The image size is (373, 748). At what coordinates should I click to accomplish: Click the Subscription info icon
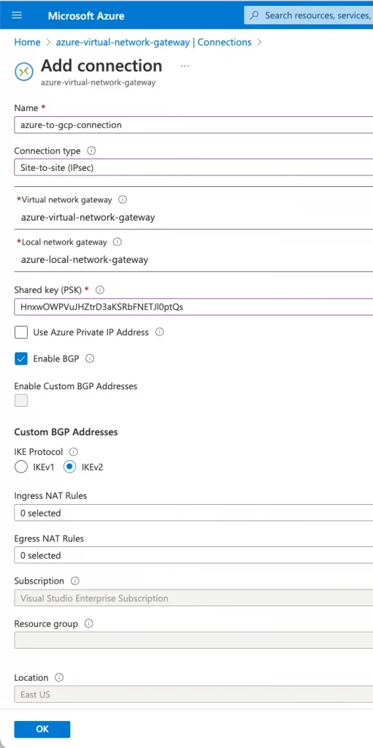[x=75, y=581]
